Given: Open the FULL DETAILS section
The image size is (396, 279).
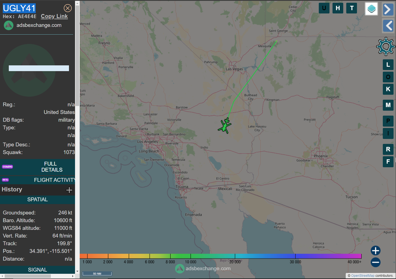Looking at the screenshot, I should (x=38, y=167).
